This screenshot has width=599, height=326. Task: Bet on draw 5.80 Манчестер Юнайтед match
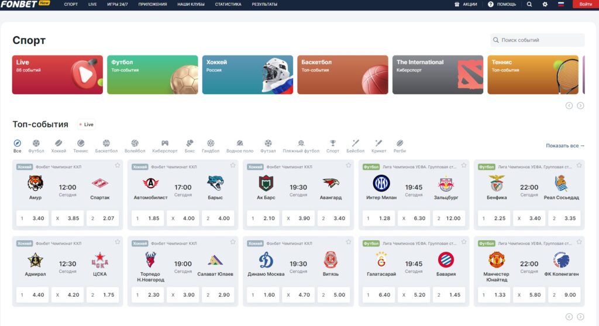coord(529,294)
